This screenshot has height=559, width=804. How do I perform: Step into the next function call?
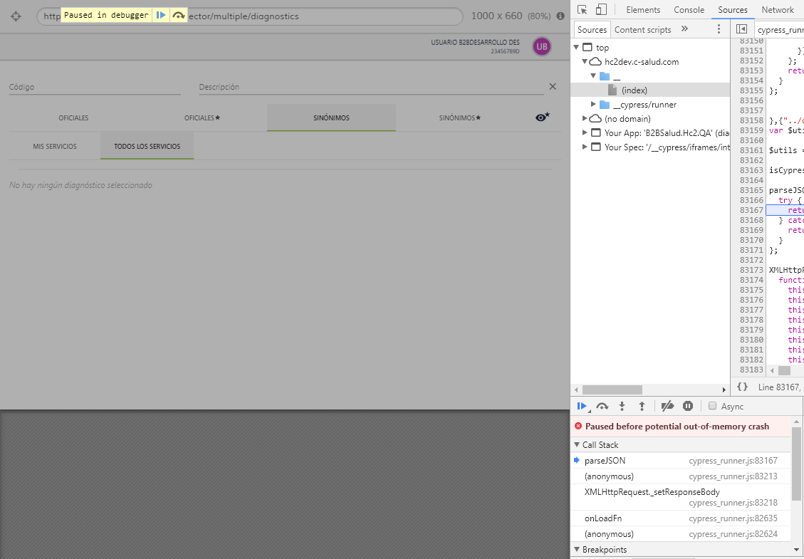[x=621, y=406]
